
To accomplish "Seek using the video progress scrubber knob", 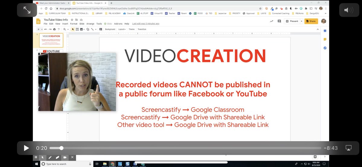I will coord(62,148).
